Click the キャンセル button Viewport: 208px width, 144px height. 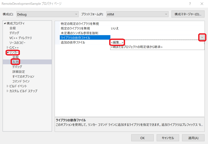click(168, 138)
